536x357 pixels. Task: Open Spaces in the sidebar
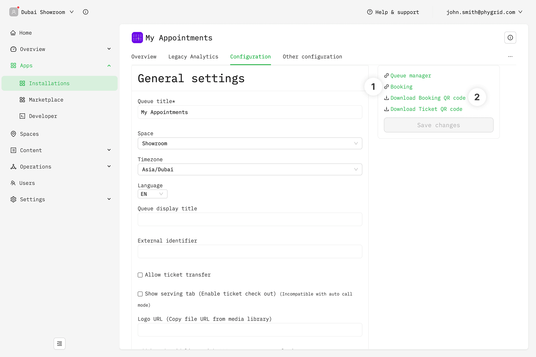29,134
